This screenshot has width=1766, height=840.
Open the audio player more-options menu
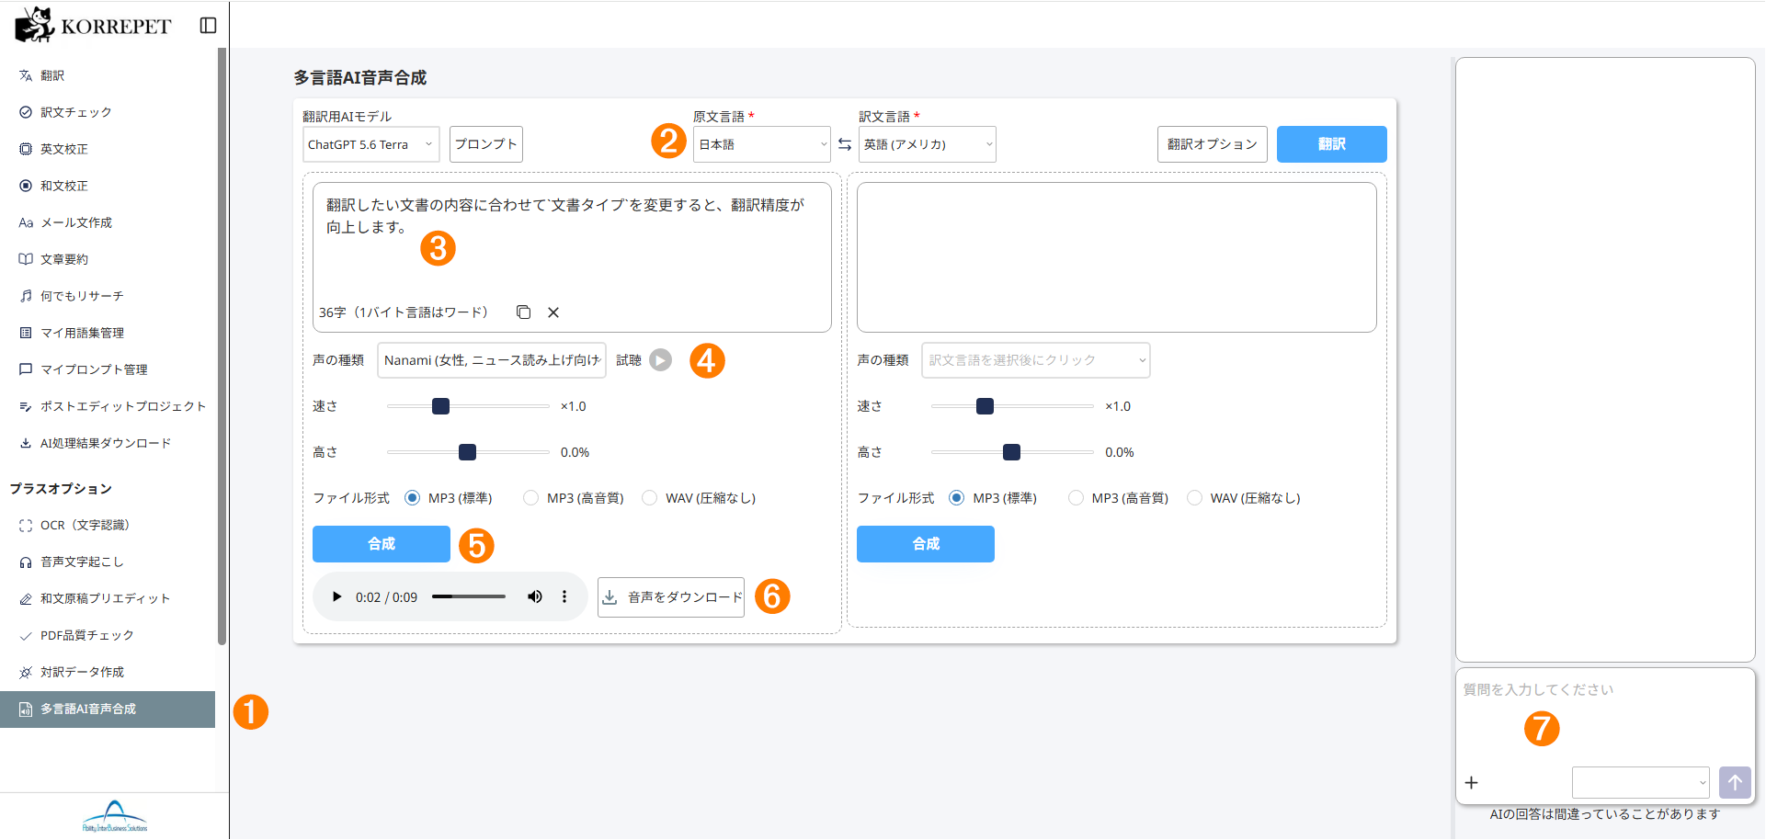[564, 597]
